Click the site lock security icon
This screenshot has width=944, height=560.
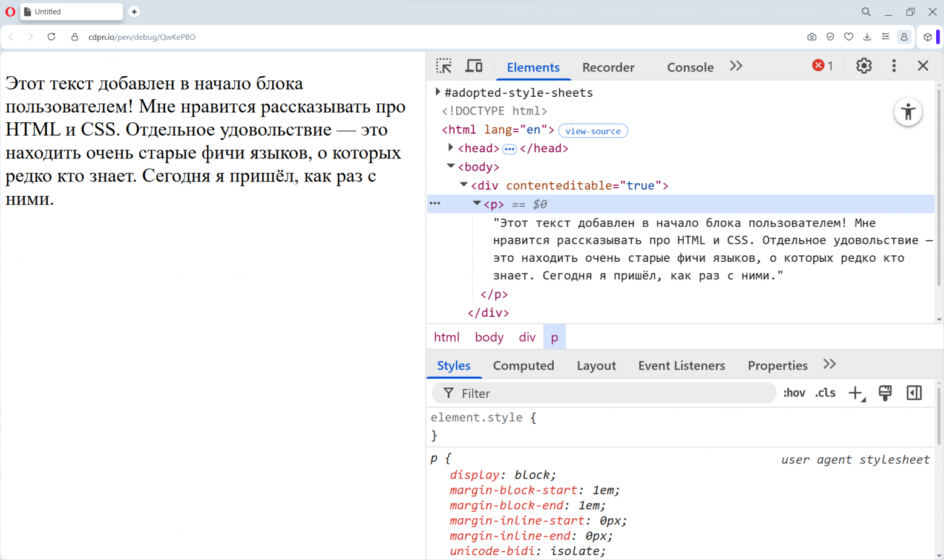74,37
